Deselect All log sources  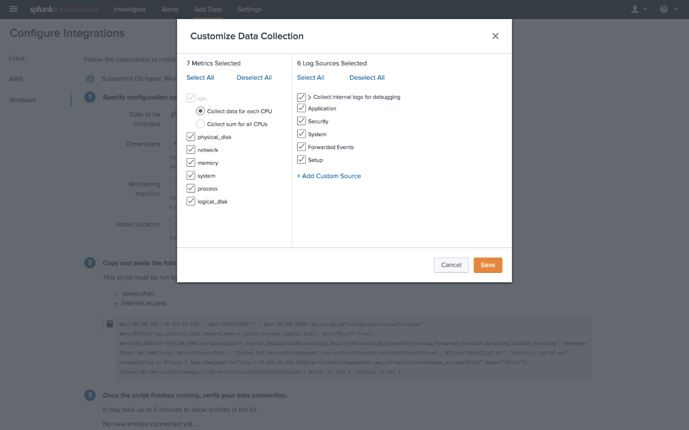tap(367, 77)
